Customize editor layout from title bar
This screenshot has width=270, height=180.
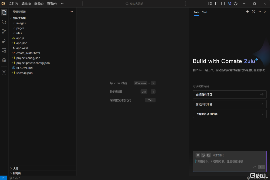tap(210, 4)
